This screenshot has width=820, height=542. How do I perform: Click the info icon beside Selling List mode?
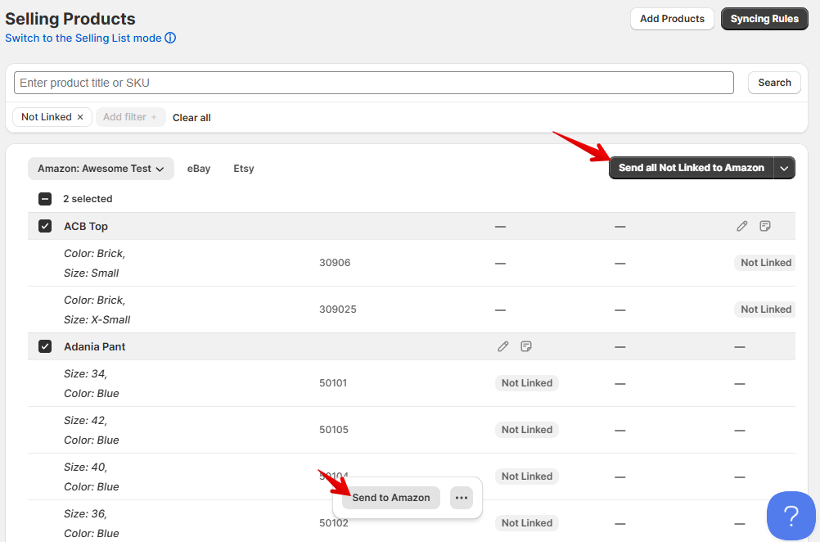coord(170,38)
